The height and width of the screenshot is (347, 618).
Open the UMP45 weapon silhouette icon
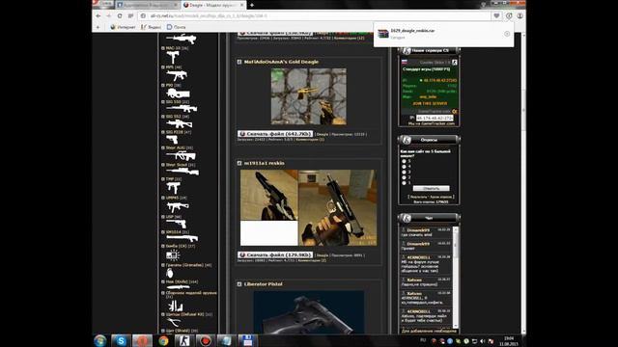pyautogui.click(x=178, y=206)
